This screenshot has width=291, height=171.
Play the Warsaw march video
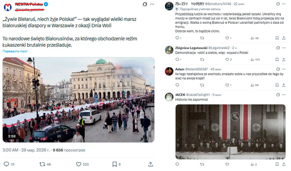pyautogui.click(x=78, y=100)
